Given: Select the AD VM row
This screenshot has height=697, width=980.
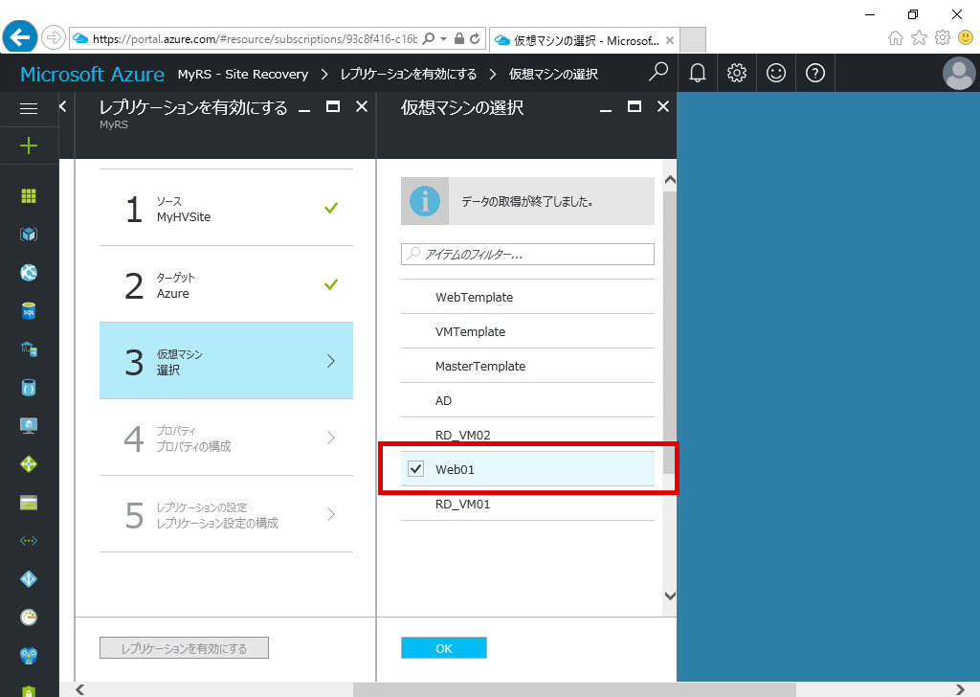Looking at the screenshot, I should tap(527, 400).
